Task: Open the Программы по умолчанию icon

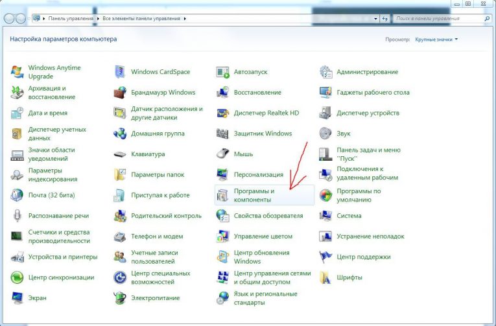Action: pyautogui.click(x=325, y=196)
